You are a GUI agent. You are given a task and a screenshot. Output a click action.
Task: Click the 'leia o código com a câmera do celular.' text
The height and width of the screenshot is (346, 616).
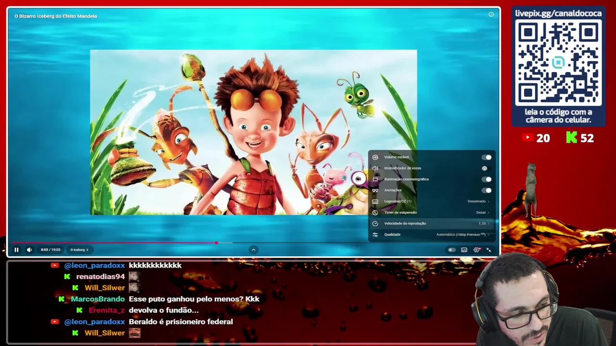point(558,116)
